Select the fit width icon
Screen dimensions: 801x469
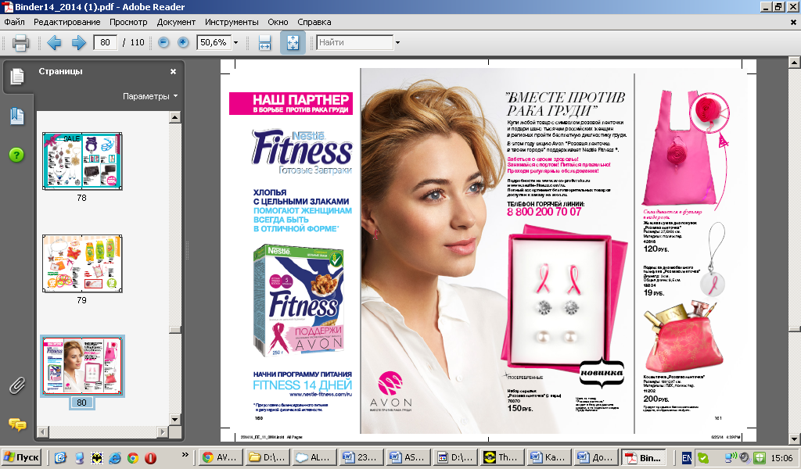click(x=264, y=42)
